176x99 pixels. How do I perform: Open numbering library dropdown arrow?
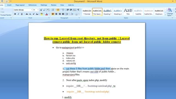[60, 10]
